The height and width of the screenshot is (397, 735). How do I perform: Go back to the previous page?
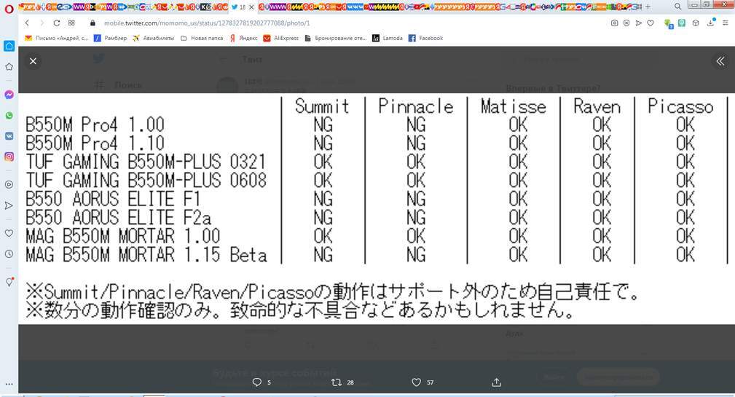tap(27, 23)
